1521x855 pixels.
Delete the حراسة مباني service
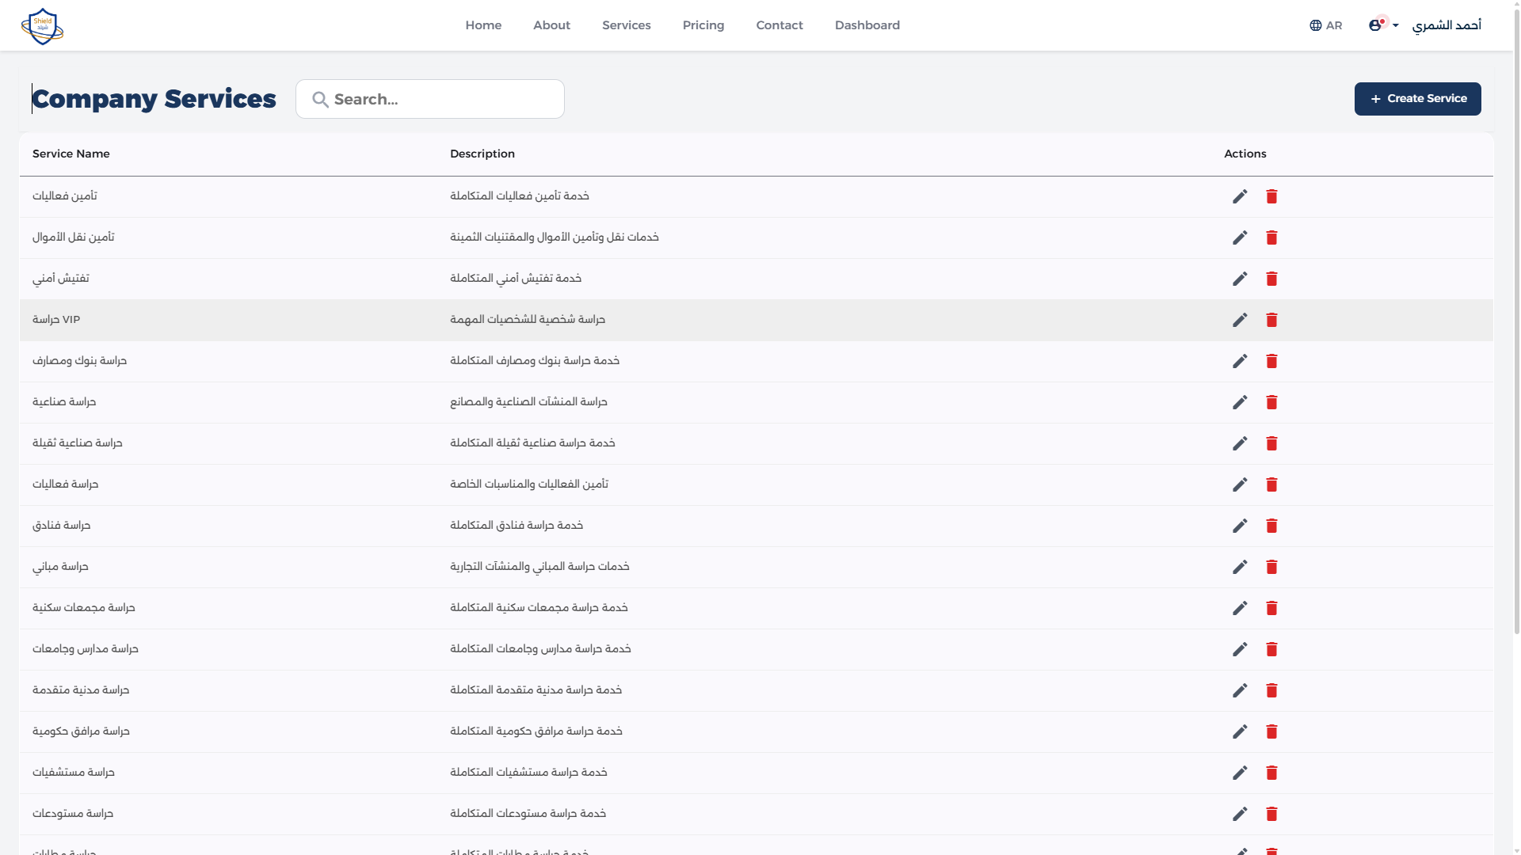[x=1272, y=567]
